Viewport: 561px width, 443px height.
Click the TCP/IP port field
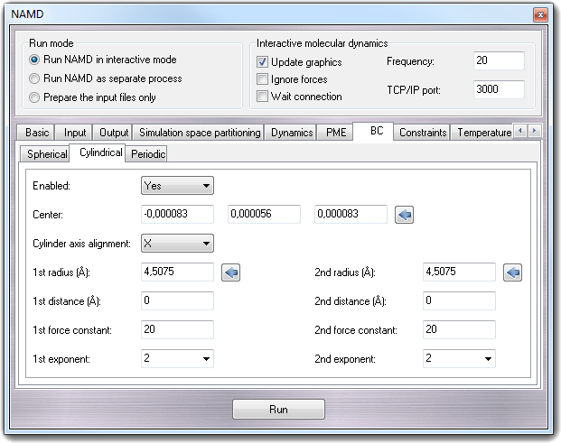click(x=499, y=89)
